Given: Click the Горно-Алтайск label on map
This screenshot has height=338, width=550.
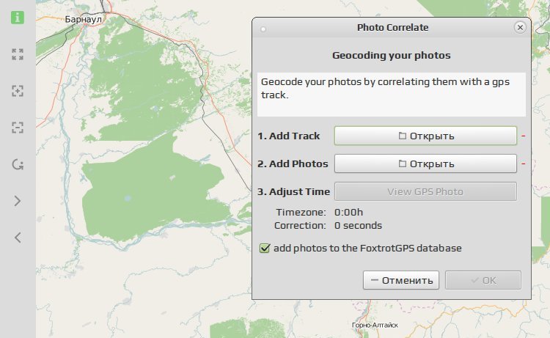Looking at the screenshot, I should pyautogui.click(x=375, y=326).
